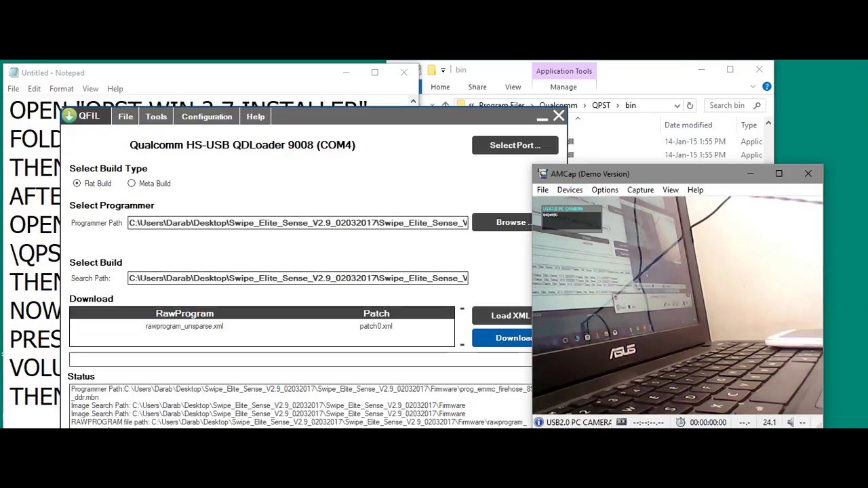Click the Programmer Path input field
This screenshot has width=868, height=488.
coord(298,223)
